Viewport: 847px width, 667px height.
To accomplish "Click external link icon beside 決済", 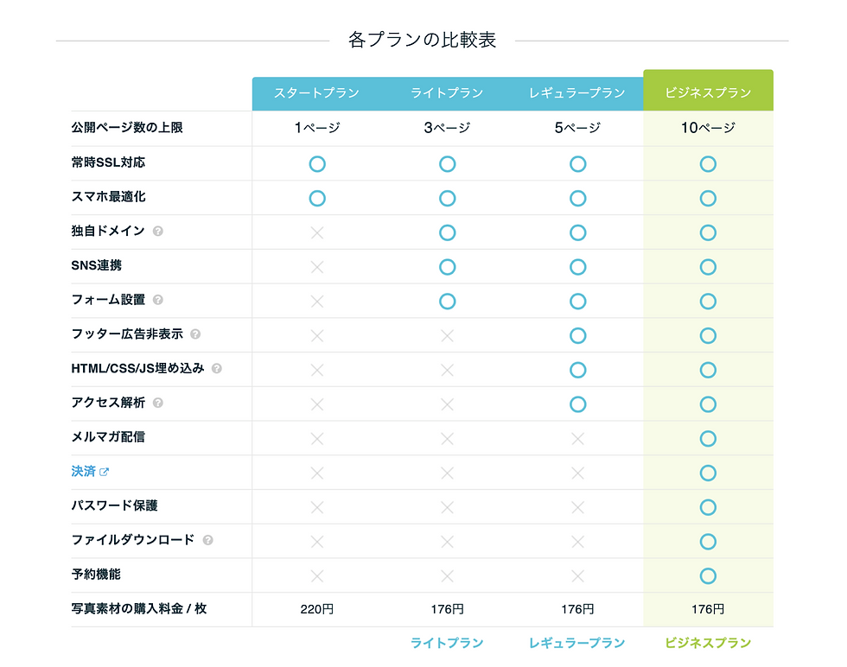I will coord(105,472).
